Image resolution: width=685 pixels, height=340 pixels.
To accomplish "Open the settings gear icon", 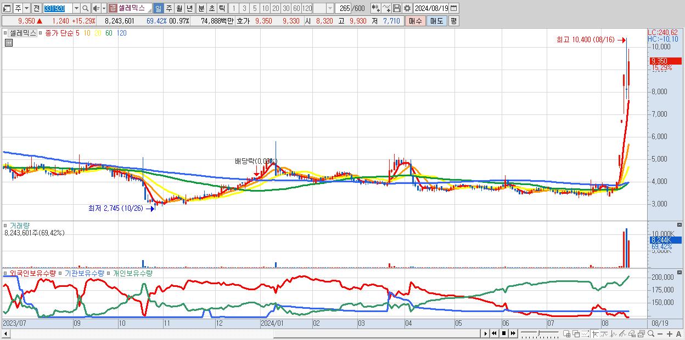I will pyautogui.click(x=407, y=8).
